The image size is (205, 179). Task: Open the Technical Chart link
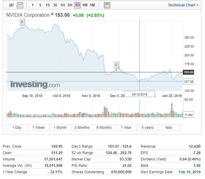point(183,5)
